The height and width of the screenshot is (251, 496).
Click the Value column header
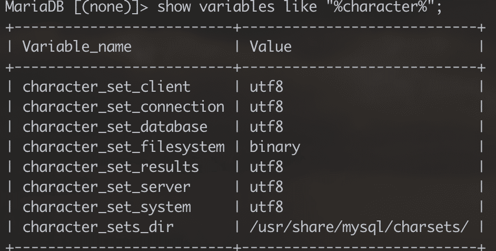(x=271, y=47)
